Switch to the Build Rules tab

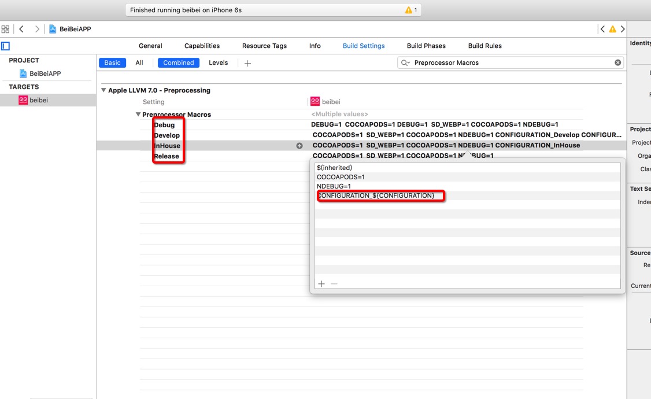pos(484,46)
